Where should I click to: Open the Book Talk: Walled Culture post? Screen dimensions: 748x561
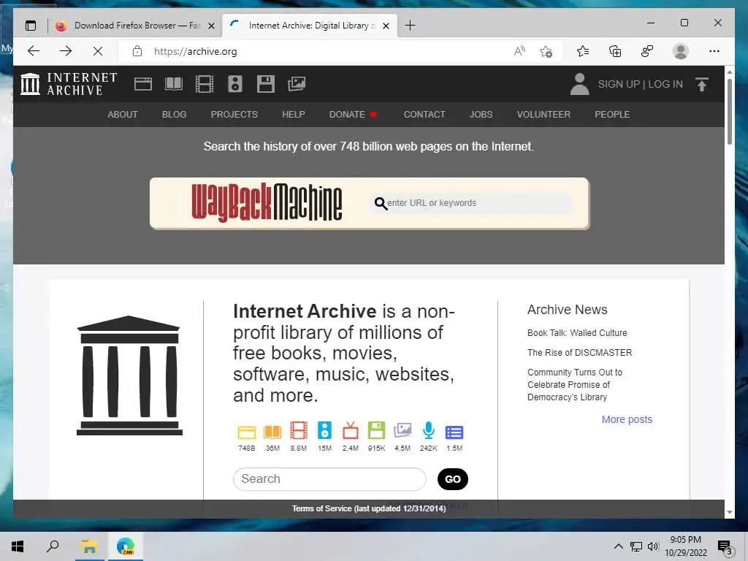coord(577,333)
